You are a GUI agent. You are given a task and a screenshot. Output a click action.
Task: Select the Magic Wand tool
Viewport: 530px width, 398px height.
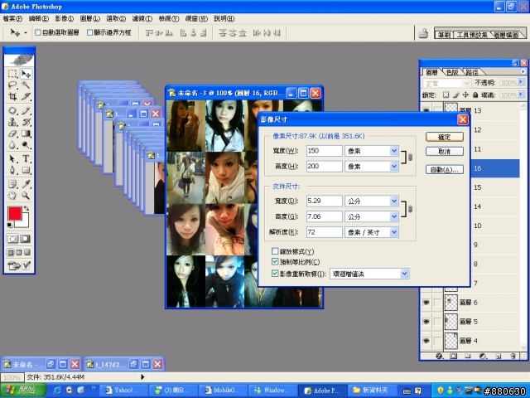pyautogui.click(x=26, y=85)
